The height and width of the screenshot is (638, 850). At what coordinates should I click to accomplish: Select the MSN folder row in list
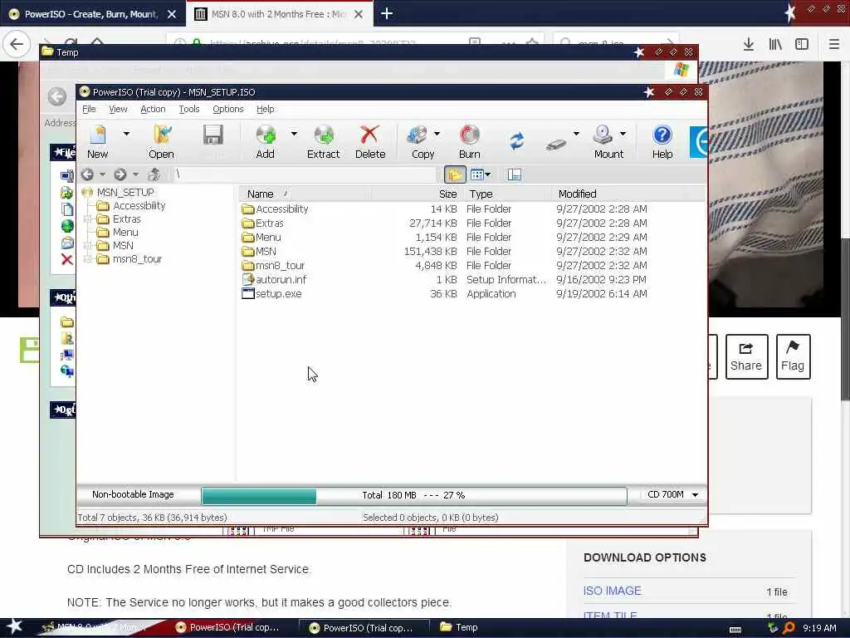point(445,251)
